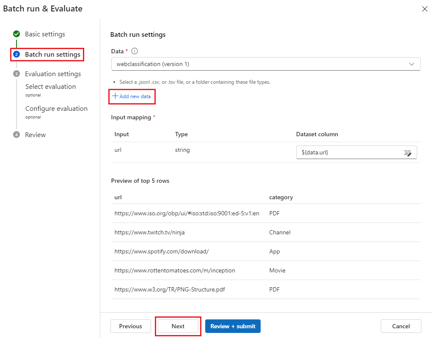
Task: Click the Movie category cell
Action: (x=277, y=270)
